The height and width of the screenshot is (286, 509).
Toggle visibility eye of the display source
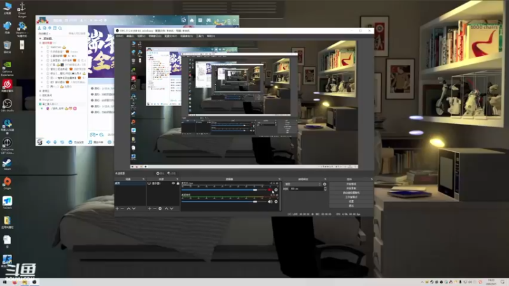(173, 183)
